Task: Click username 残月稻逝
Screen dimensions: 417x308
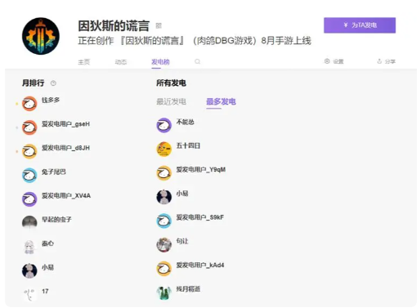Action: [x=188, y=289]
